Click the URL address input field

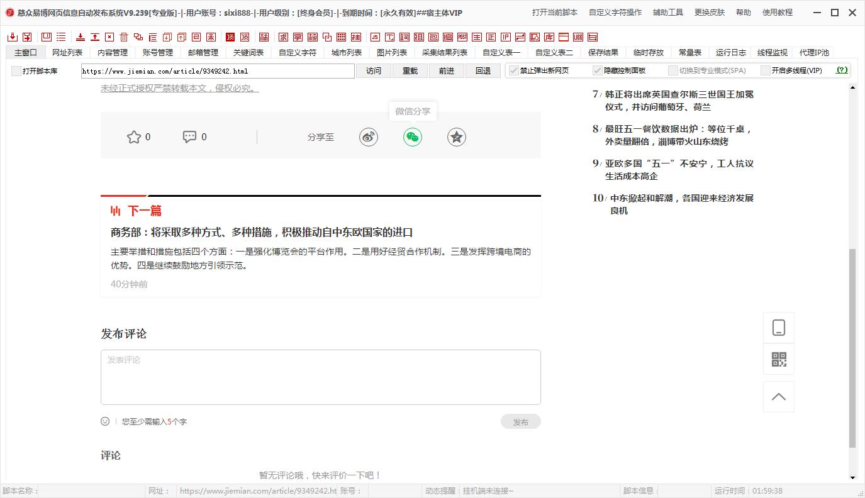(x=218, y=71)
